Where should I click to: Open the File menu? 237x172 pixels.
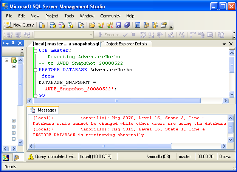(9, 16)
